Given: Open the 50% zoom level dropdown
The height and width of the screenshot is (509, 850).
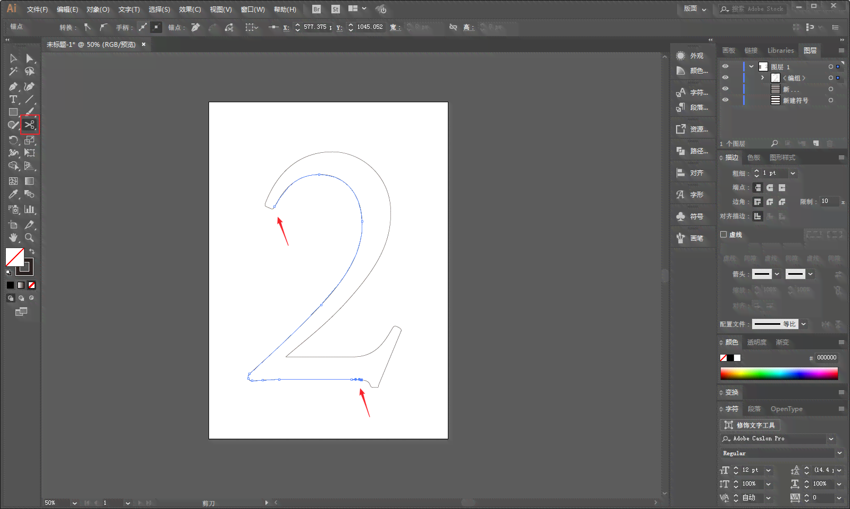Looking at the screenshot, I should click(x=74, y=503).
